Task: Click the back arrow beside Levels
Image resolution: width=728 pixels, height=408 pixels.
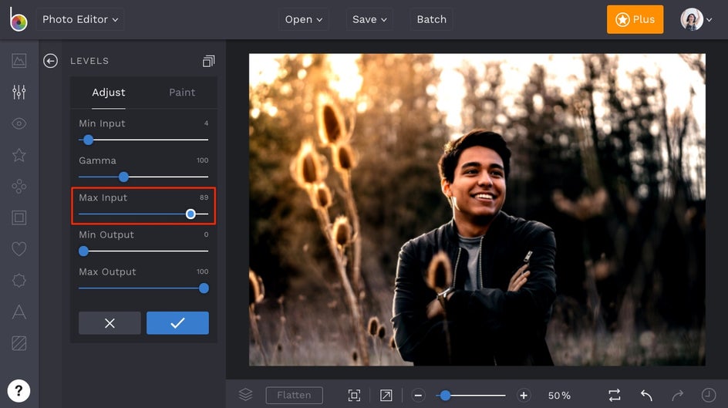Action: click(x=51, y=61)
